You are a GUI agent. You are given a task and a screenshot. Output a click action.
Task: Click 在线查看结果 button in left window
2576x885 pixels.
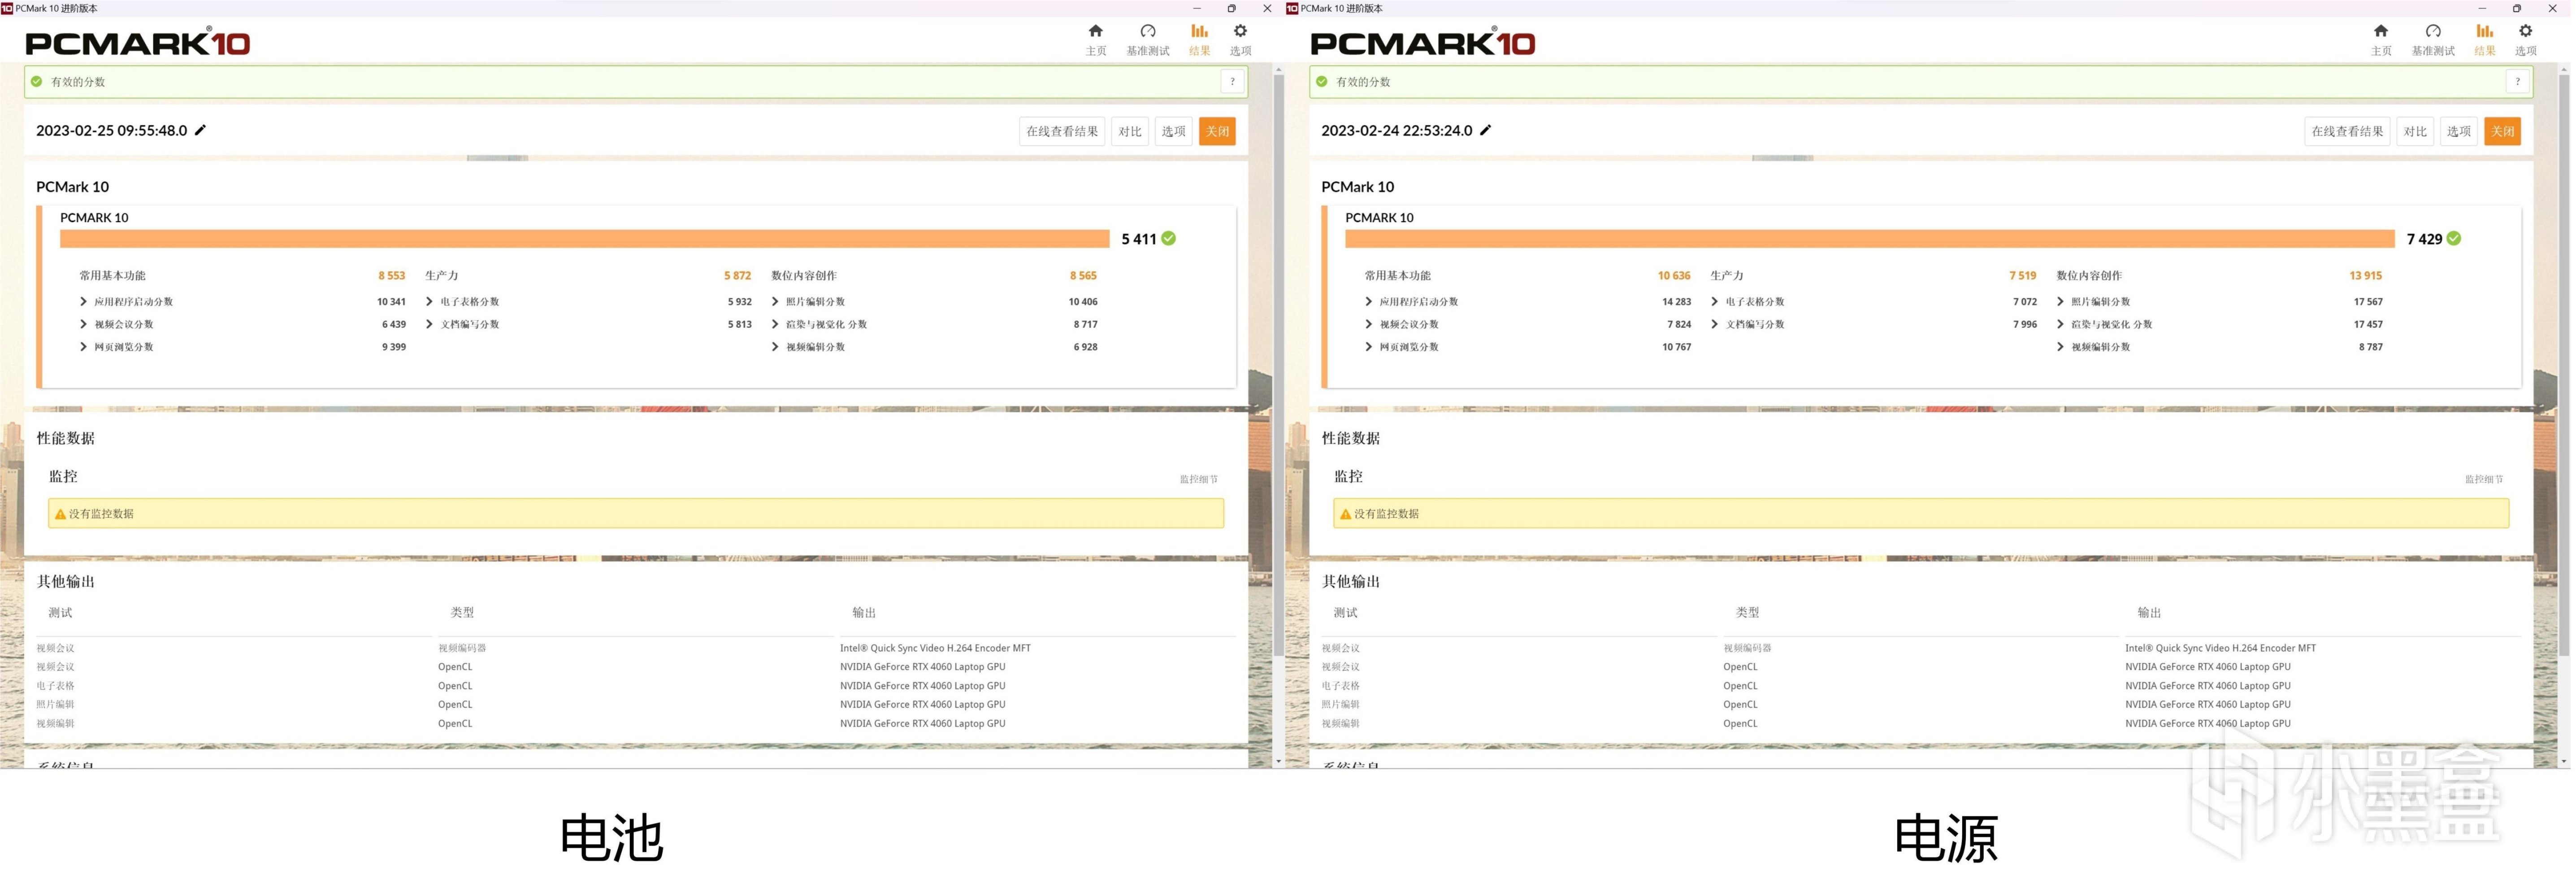point(1063,132)
